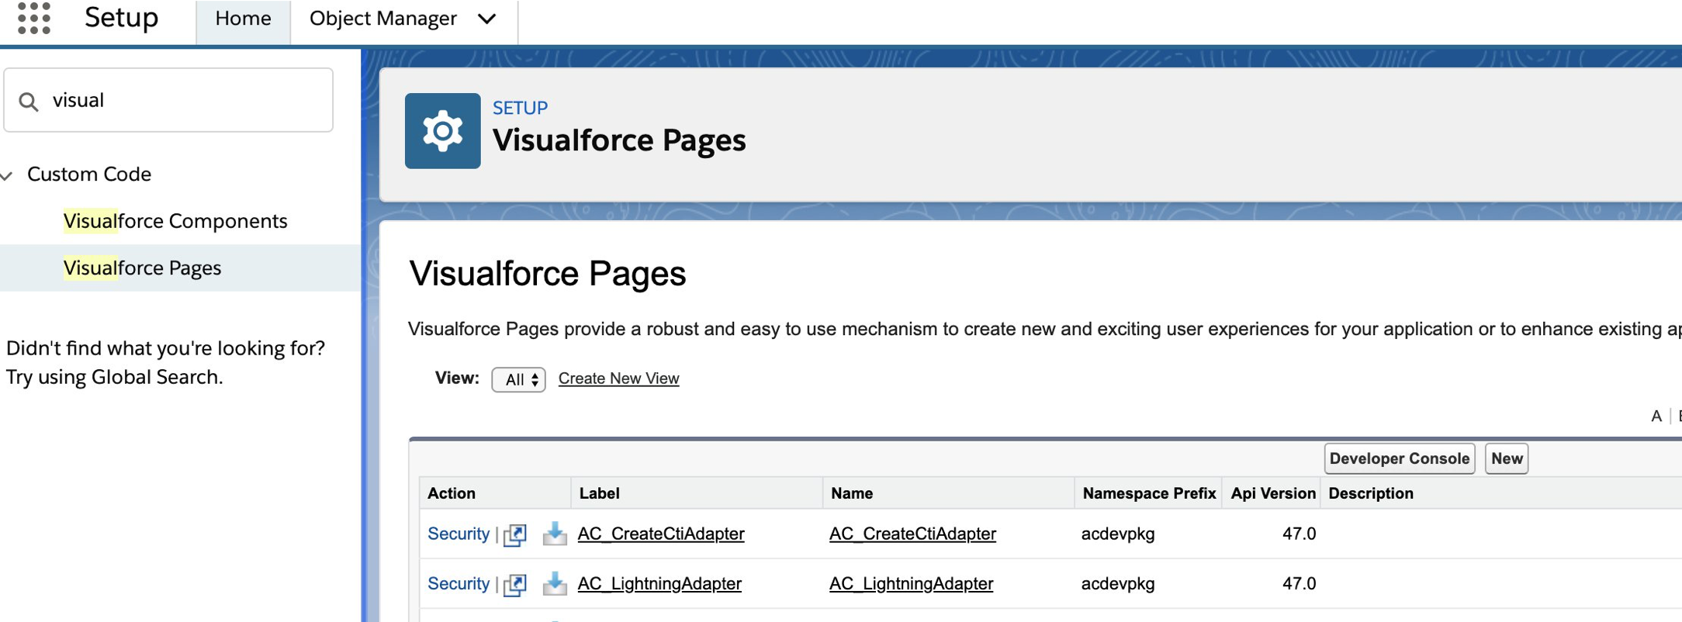Click download icon for AC_CreateCtiAdapter row
Viewport: 1682px width, 622px height.
tap(555, 534)
